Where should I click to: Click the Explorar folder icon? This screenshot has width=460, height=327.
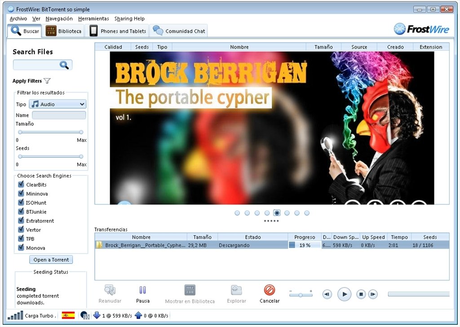click(236, 290)
